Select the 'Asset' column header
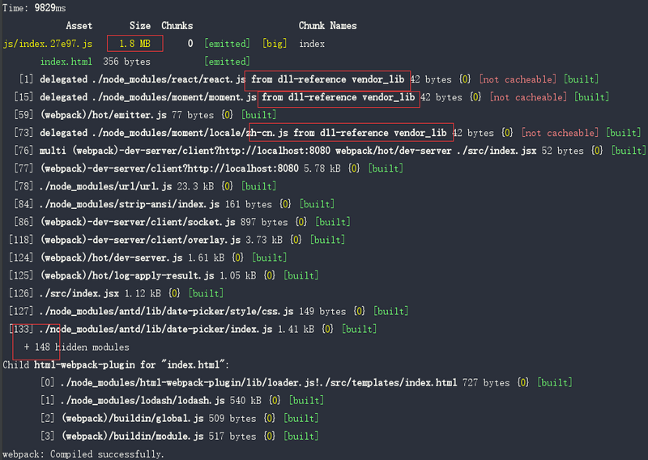 79,26
